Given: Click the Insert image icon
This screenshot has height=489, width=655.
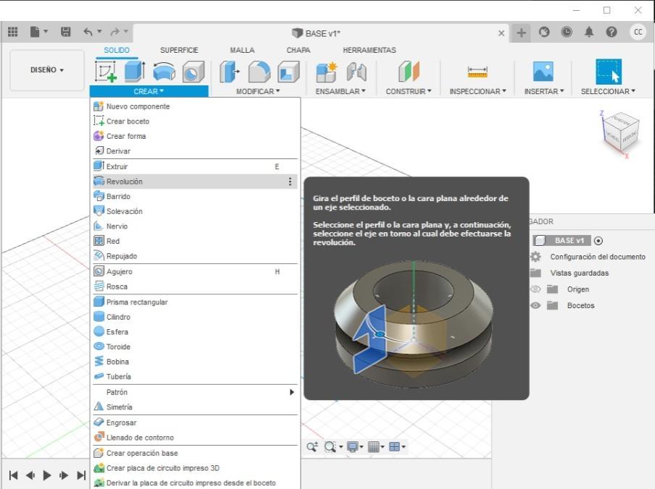Looking at the screenshot, I should pyautogui.click(x=543, y=72).
